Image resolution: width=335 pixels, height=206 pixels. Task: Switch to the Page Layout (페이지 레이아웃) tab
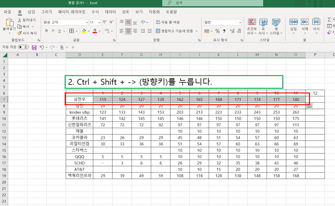pyautogui.click(x=72, y=12)
